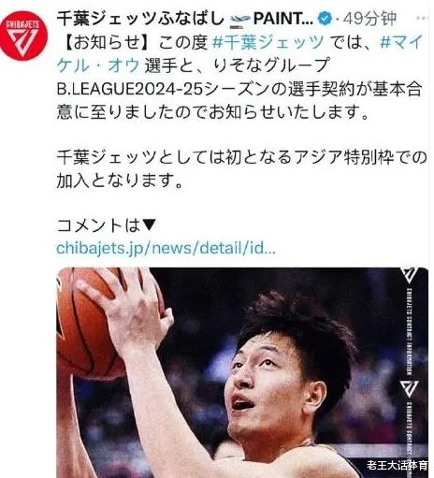Image resolution: width=434 pixels, height=478 pixels.
Task: Click the 老王大话体育 watermark
Action: pyautogui.click(x=397, y=465)
